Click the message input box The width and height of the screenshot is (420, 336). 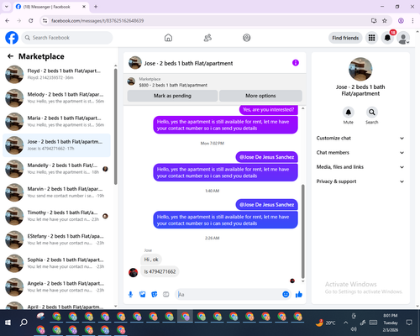(x=228, y=295)
